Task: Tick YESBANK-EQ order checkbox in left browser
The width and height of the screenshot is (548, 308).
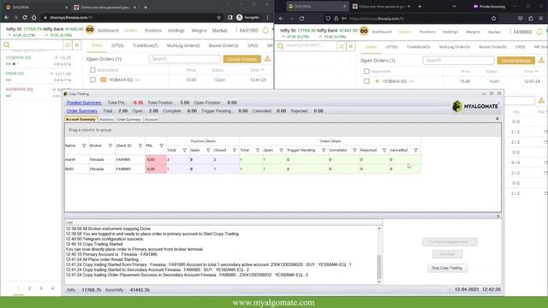Action: [92, 80]
